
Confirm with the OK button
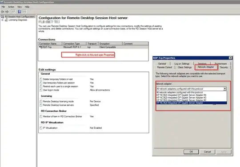(x=191, y=152)
